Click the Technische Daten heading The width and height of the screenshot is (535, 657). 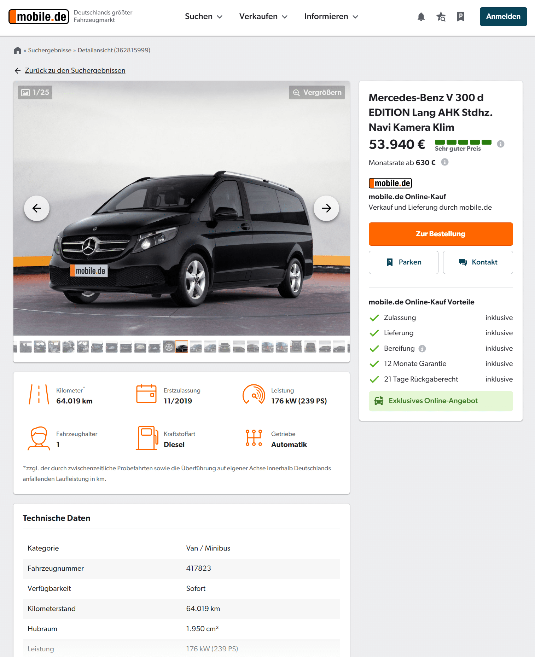click(57, 518)
